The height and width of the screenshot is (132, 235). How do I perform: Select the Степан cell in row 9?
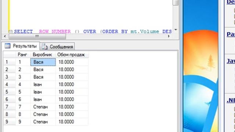pyautogui.click(x=43, y=122)
